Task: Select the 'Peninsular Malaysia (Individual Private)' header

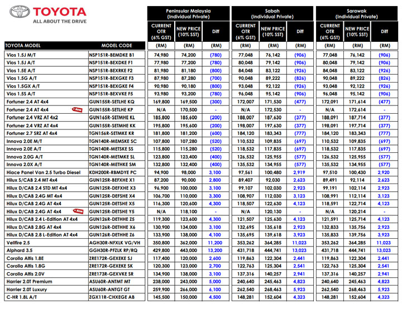Action: (x=189, y=14)
